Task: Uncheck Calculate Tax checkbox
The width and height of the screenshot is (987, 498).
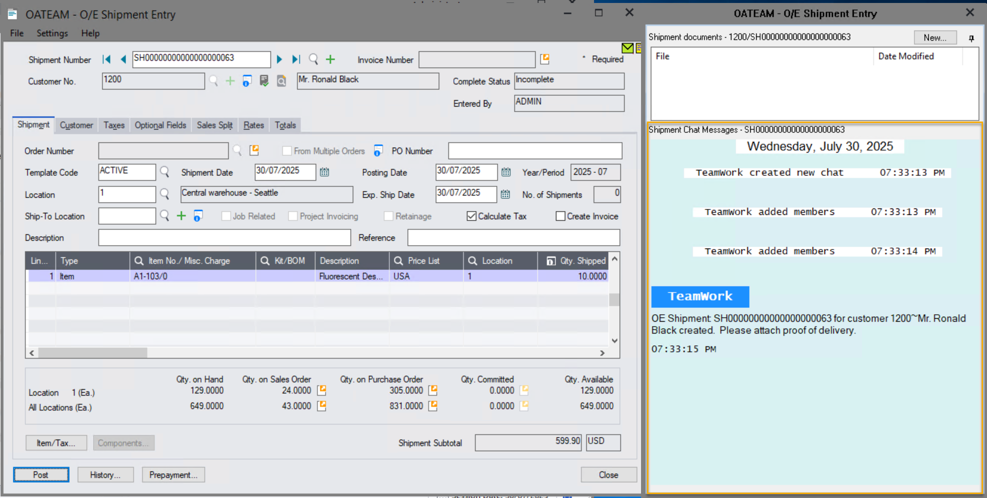Action: [x=472, y=216]
